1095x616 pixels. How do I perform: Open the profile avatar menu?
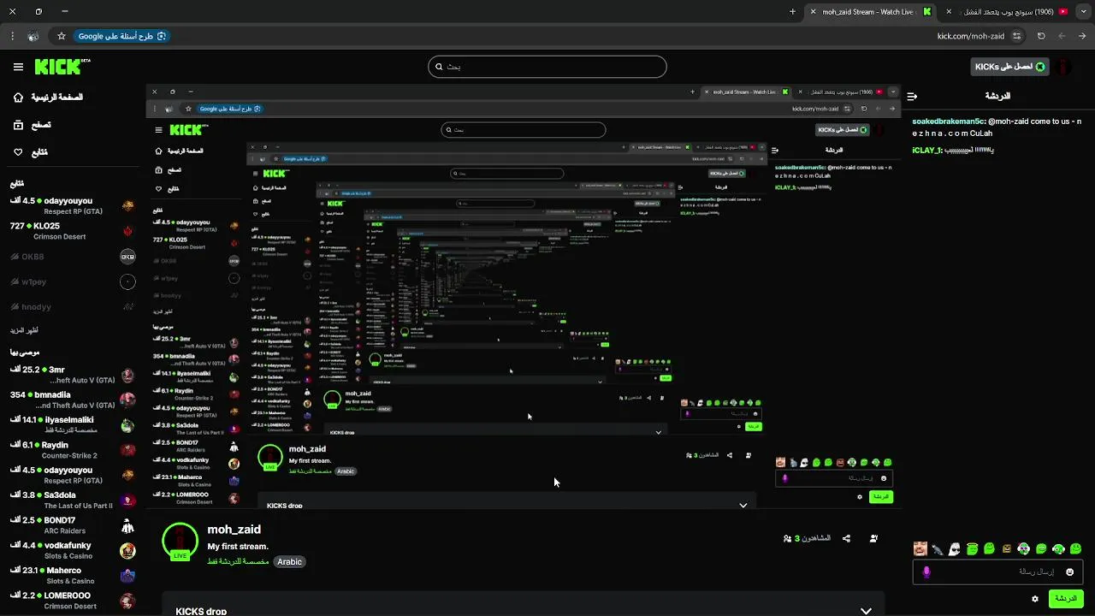(1064, 67)
